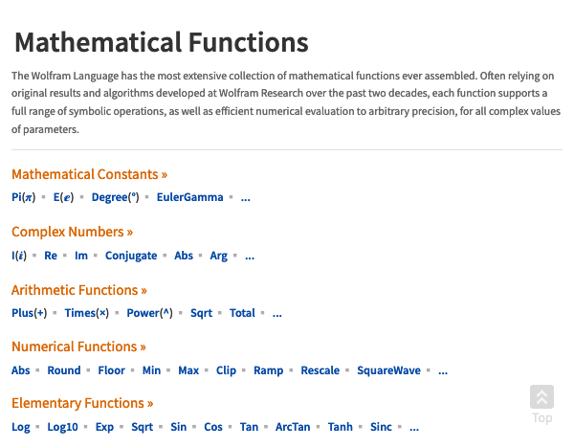Open the Rescale function link
This screenshot has width=574, height=447.
coord(320,370)
